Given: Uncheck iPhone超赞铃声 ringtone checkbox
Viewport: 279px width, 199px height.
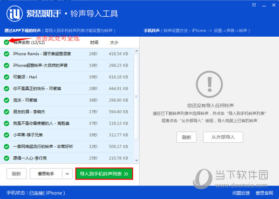Looking at the screenshot, I should 7,66.
